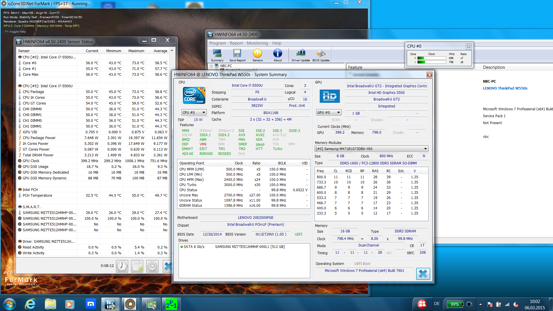Expand the Samsung memory module dropdown
Viewport: 553px width, 311px height.
coord(371,149)
